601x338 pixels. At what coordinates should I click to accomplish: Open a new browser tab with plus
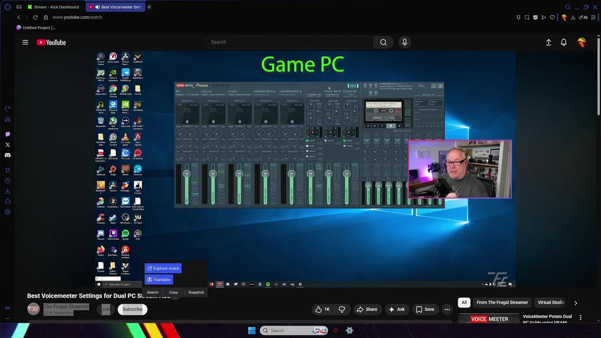pos(149,7)
